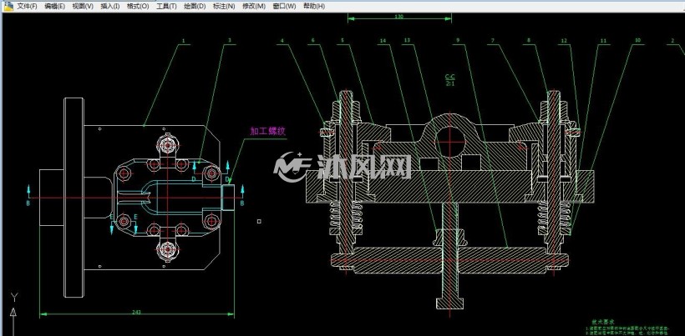Select part balloon number 8
This screenshot has width=685, height=336.
[529, 41]
